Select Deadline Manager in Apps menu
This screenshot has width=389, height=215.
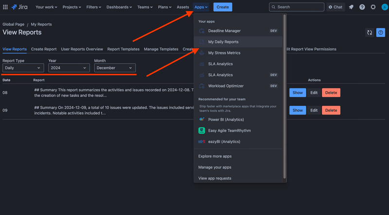[x=238, y=31]
